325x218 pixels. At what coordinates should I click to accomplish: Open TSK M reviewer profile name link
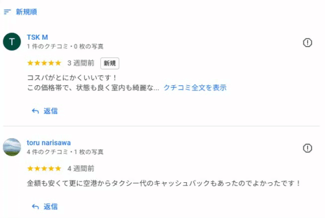click(x=37, y=37)
